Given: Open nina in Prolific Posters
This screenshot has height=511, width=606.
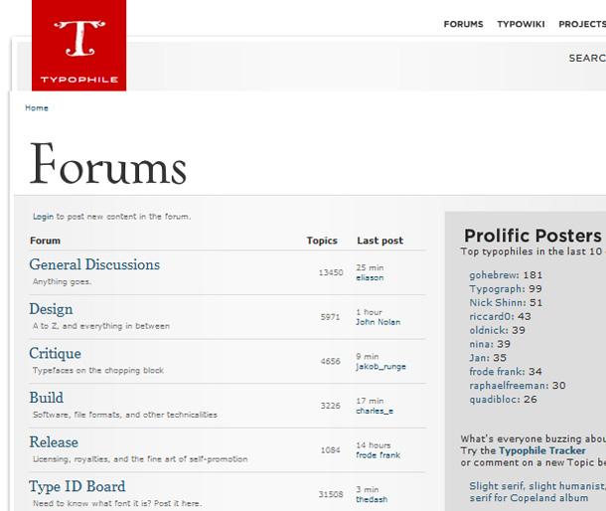Looking at the screenshot, I should (x=481, y=344).
